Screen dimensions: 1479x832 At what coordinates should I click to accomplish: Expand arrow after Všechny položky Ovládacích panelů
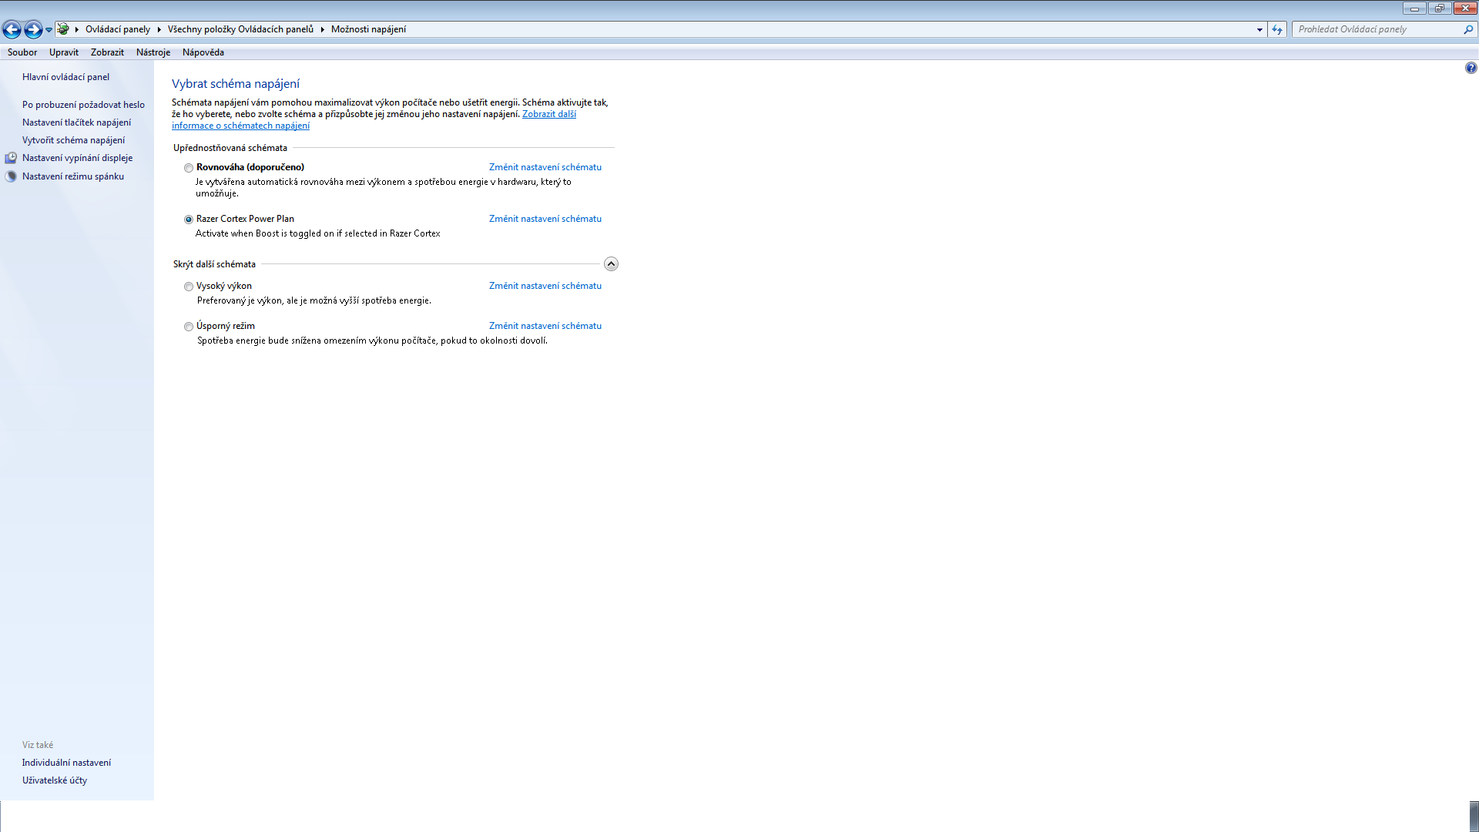pos(323,29)
